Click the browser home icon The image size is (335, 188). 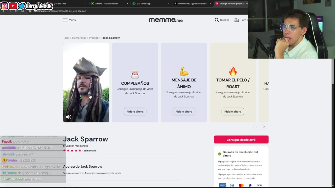(23, 11)
